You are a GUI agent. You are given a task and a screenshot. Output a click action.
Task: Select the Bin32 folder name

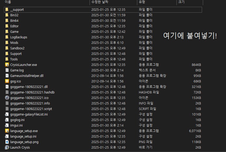(14, 15)
